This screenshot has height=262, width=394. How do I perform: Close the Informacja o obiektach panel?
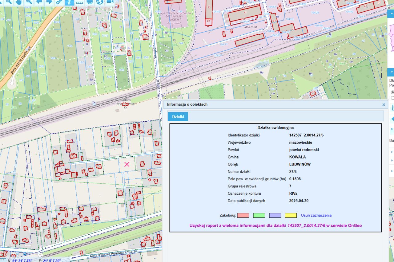[x=384, y=104]
